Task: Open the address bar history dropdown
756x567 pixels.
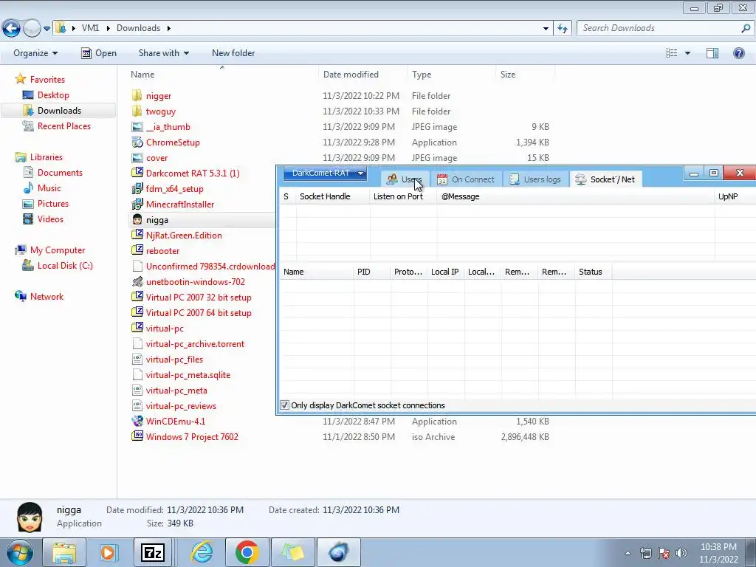Action: tap(546, 29)
